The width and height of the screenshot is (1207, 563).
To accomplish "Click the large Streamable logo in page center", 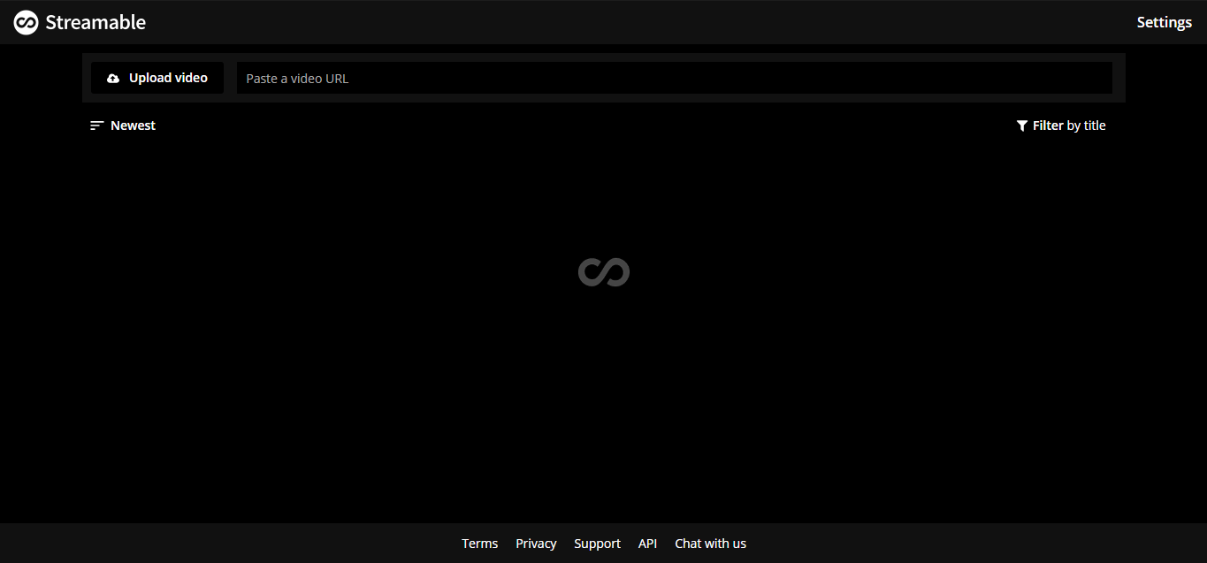I will tap(604, 272).
